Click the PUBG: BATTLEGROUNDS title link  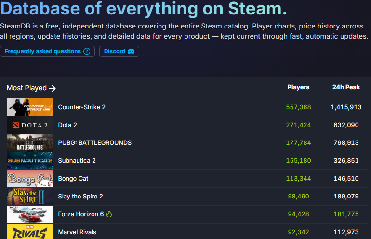(x=94, y=143)
